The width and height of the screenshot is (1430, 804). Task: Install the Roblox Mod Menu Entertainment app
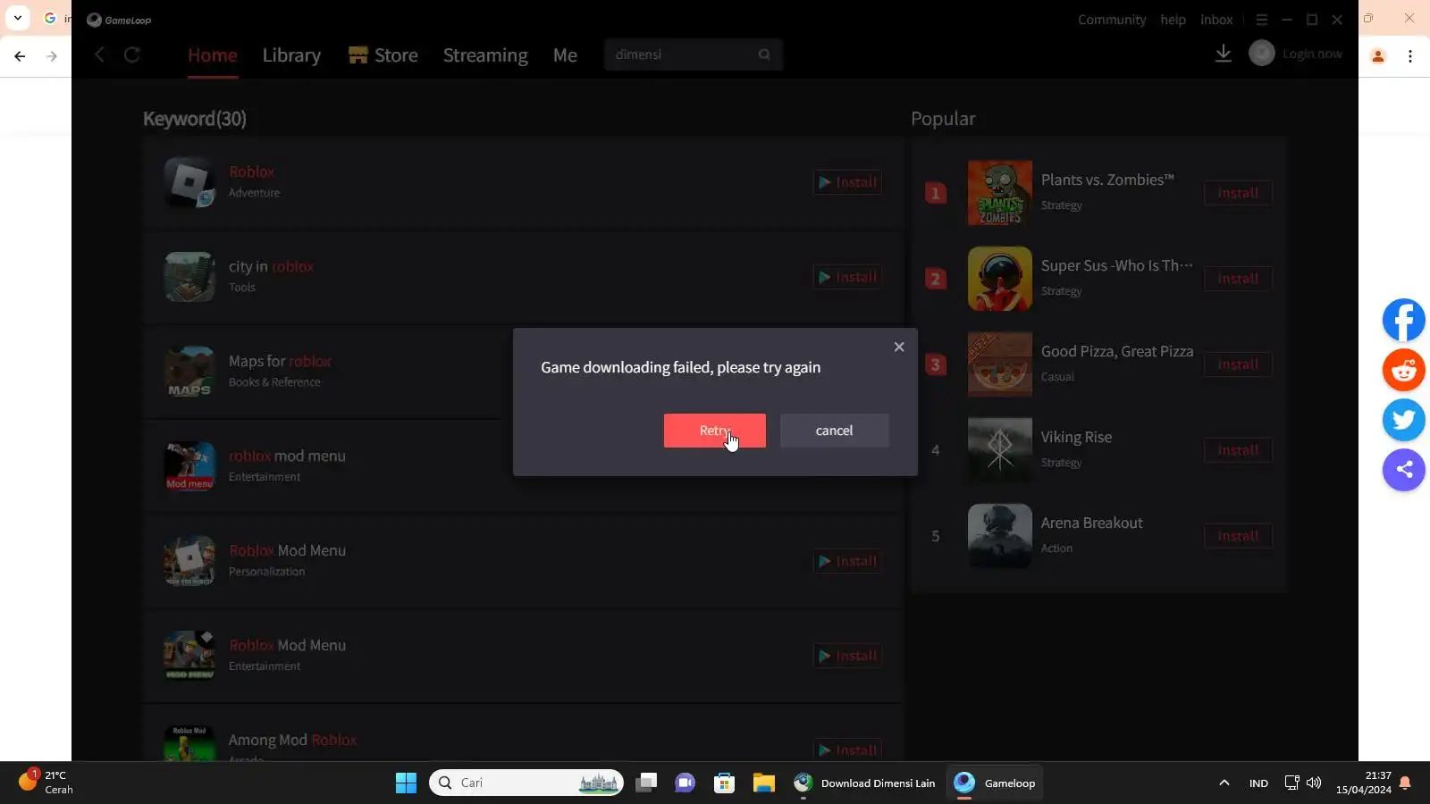pos(847,656)
